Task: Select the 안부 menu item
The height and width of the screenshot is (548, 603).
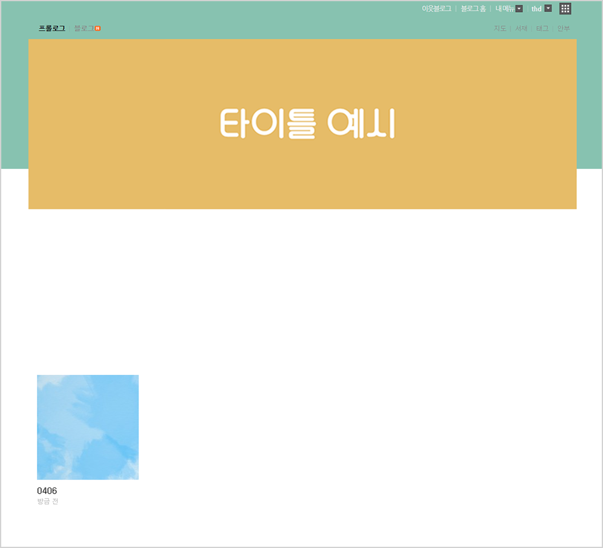Action: click(563, 28)
